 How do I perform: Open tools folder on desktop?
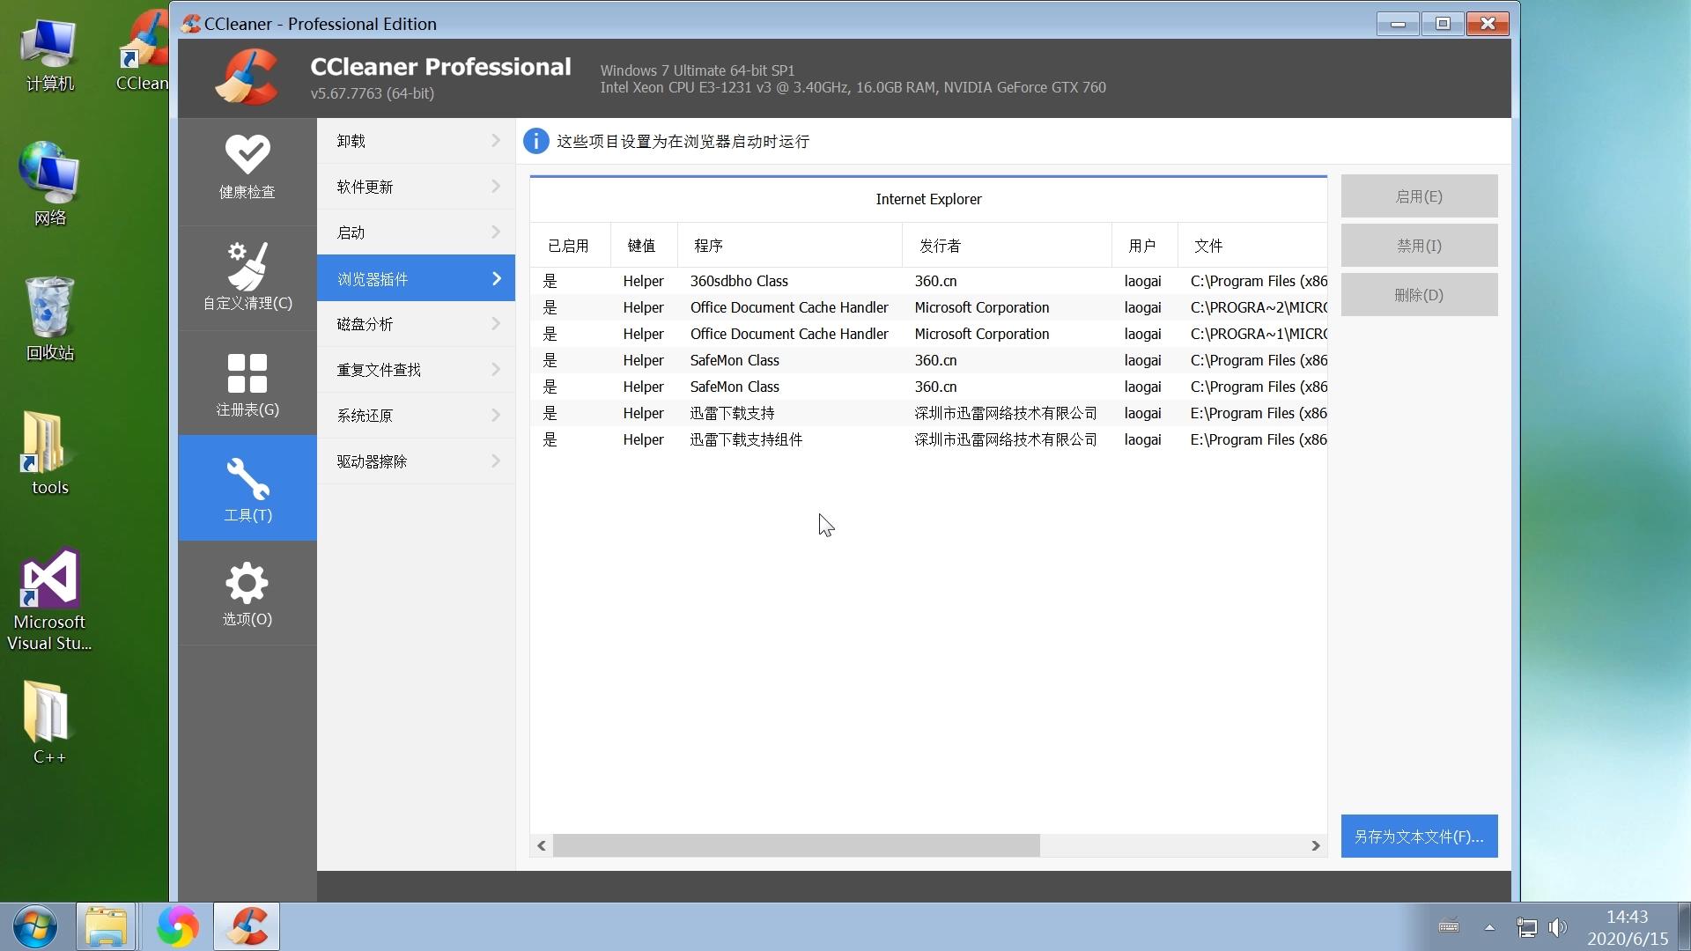point(49,453)
